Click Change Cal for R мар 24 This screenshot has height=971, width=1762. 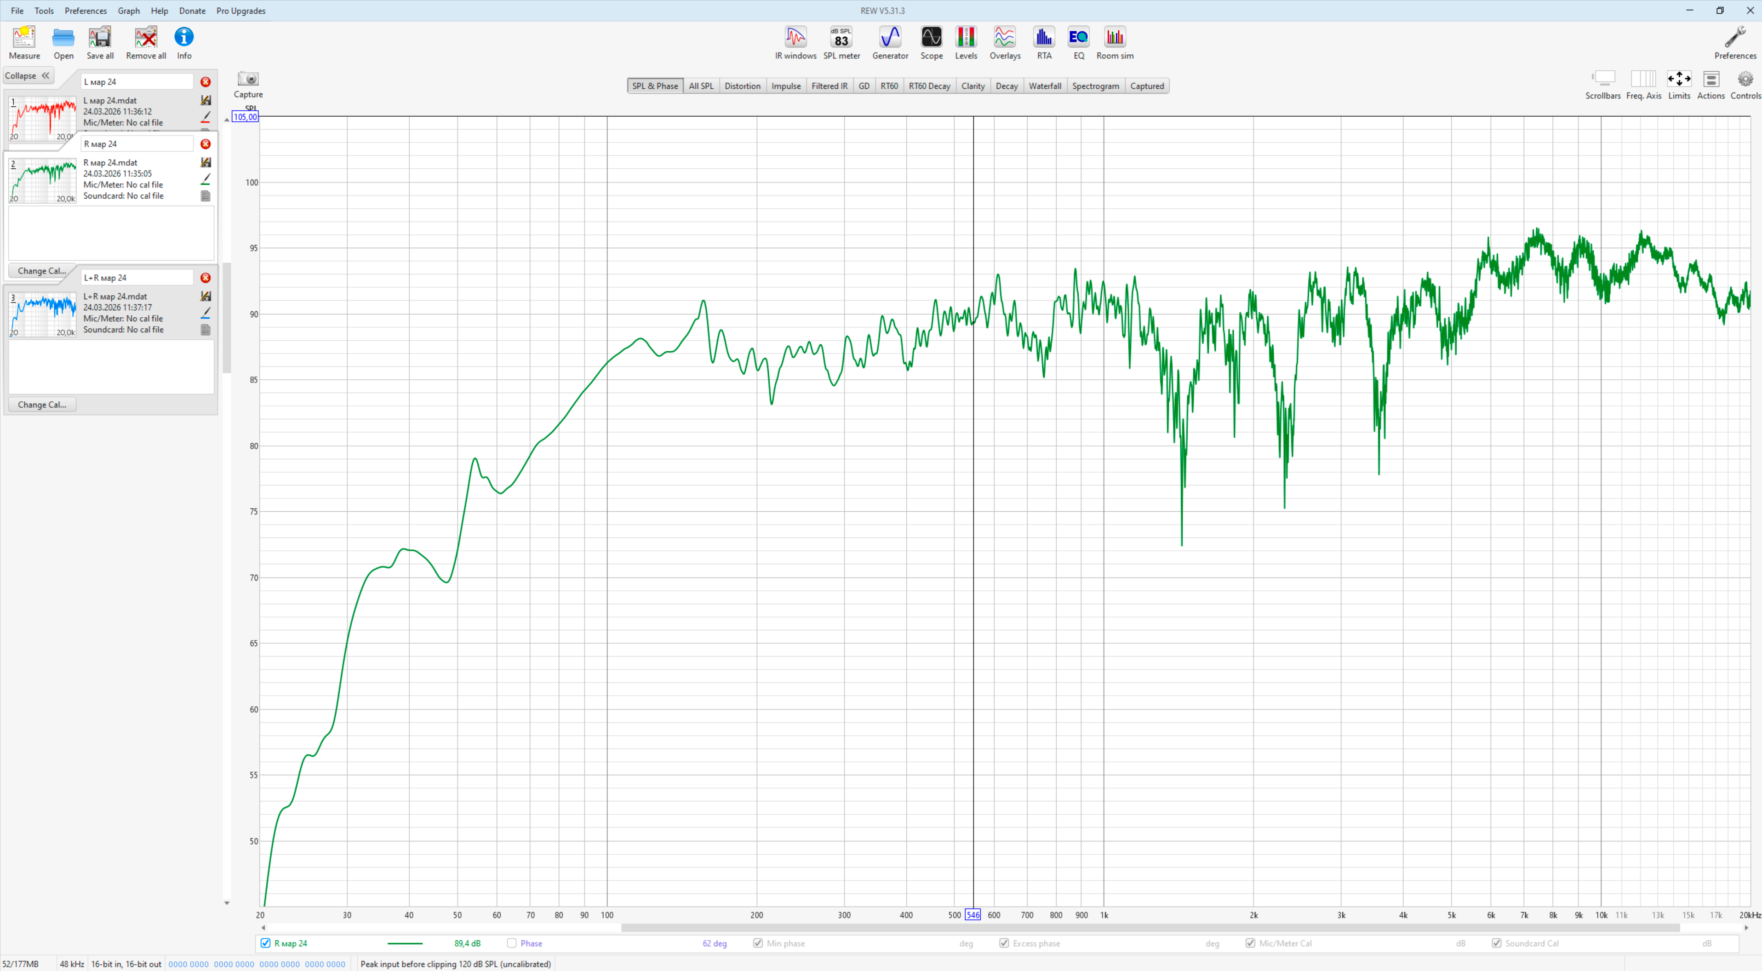tap(42, 271)
